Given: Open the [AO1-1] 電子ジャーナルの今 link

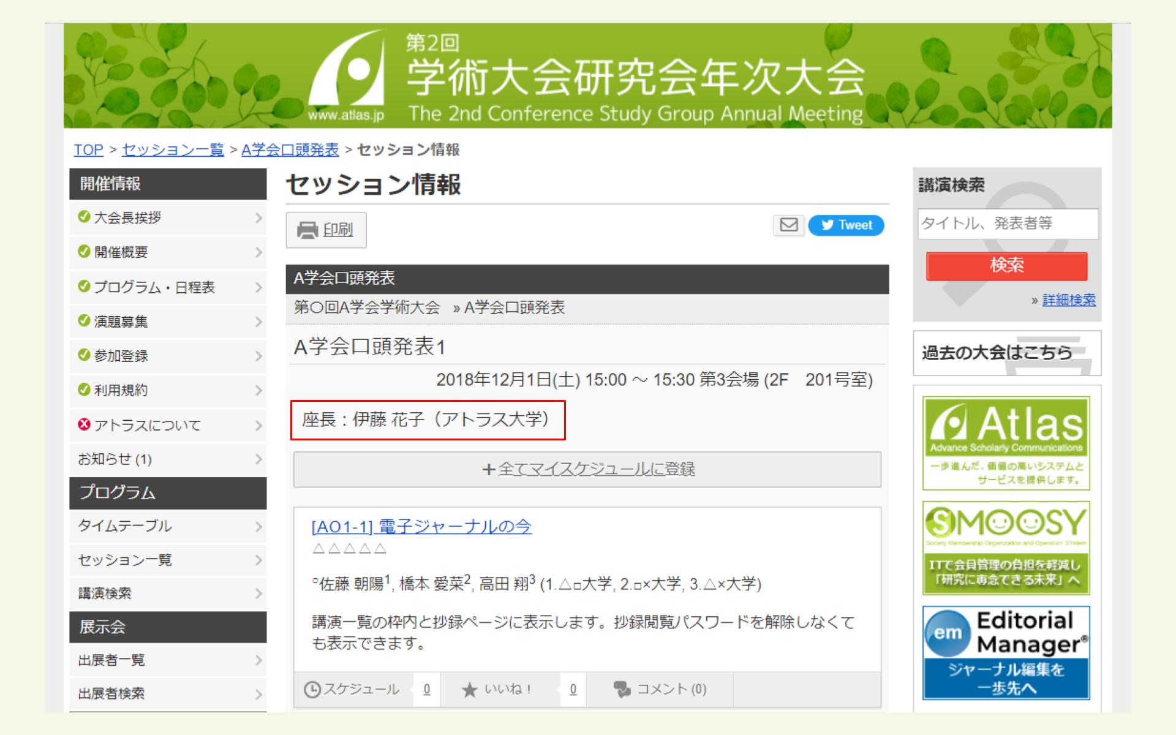Looking at the screenshot, I should (421, 526).
